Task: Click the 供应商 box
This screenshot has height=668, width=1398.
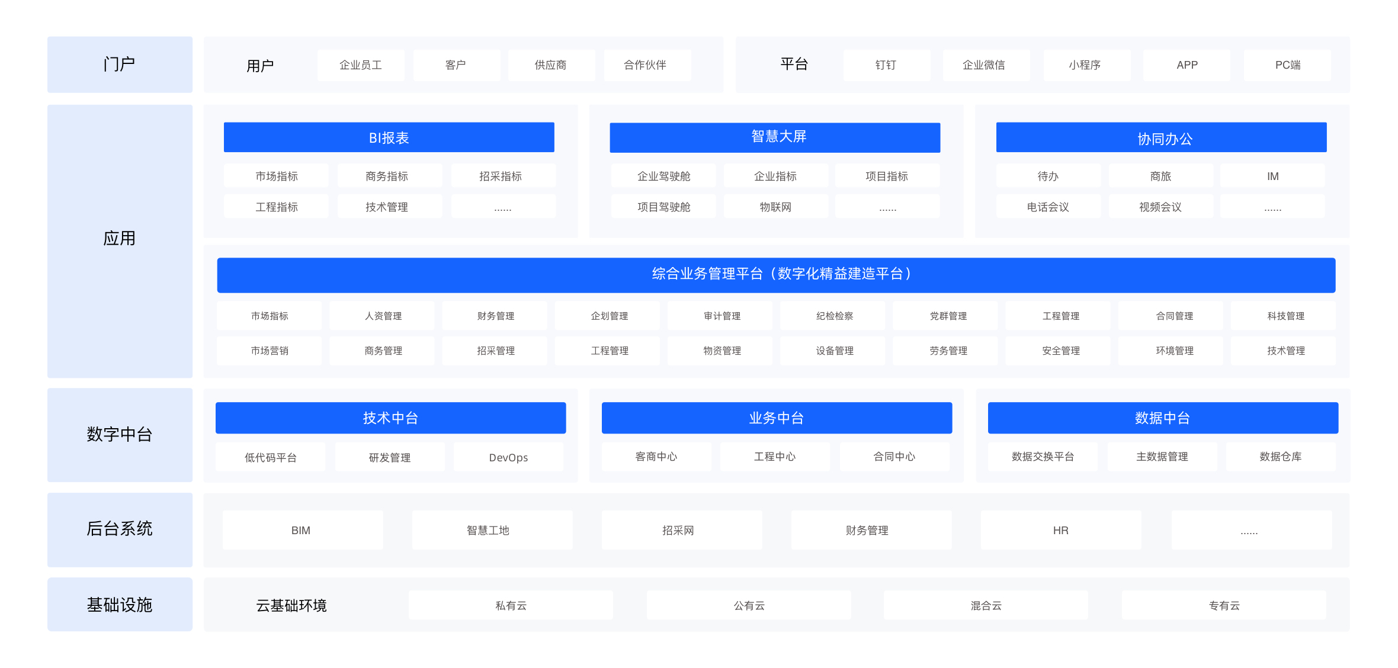Action: click(551, 65)
